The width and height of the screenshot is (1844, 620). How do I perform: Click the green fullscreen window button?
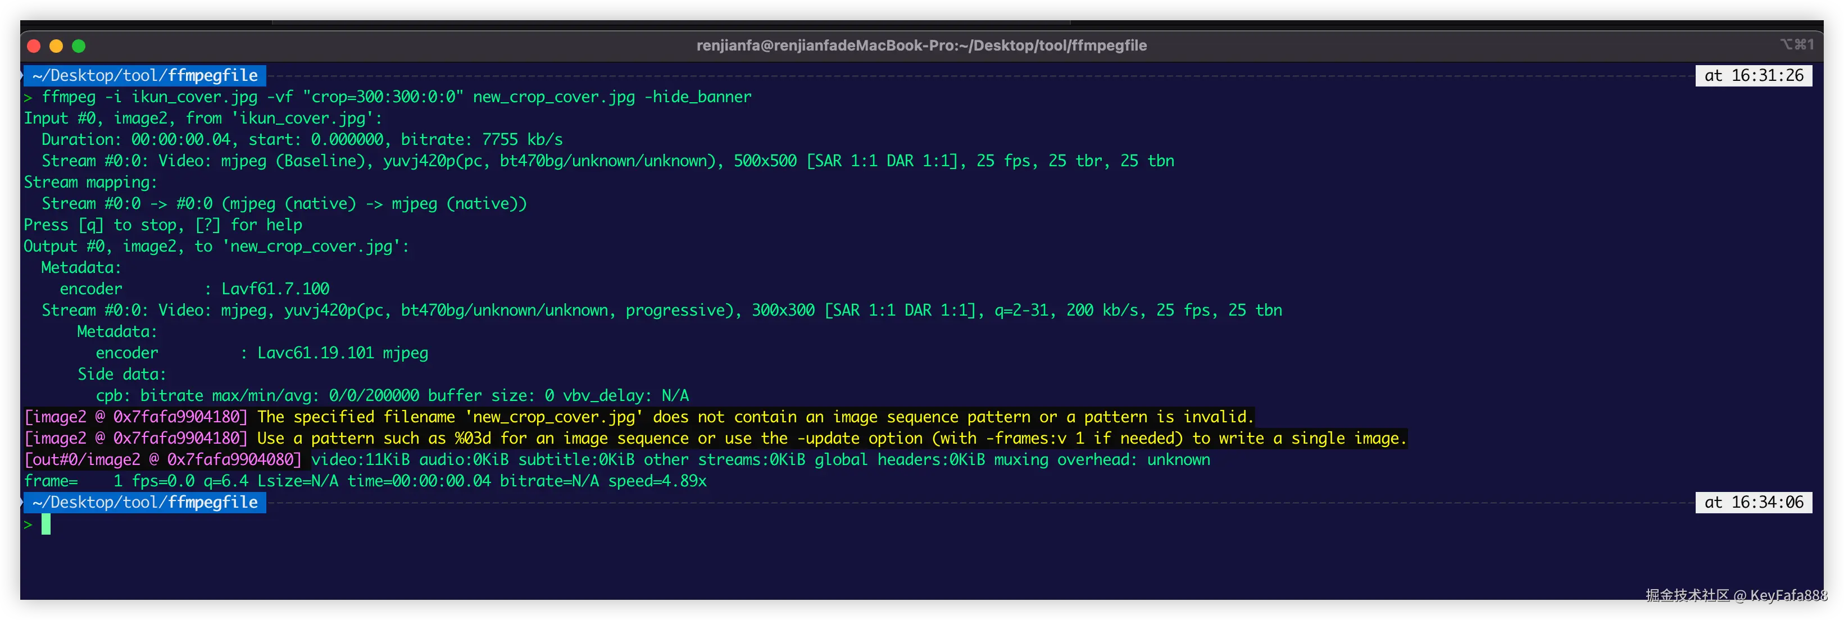click(x=79, y=45)
